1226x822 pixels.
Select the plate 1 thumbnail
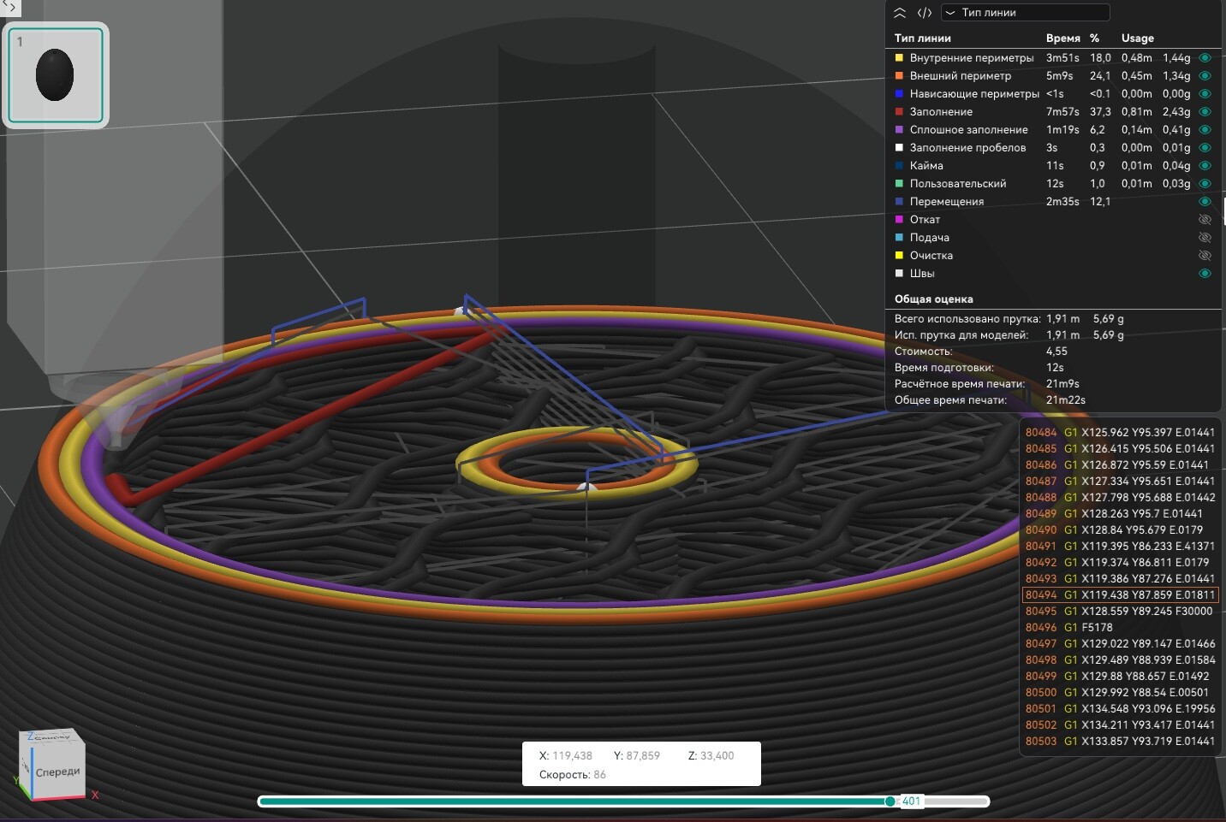[x=56, y=75]
